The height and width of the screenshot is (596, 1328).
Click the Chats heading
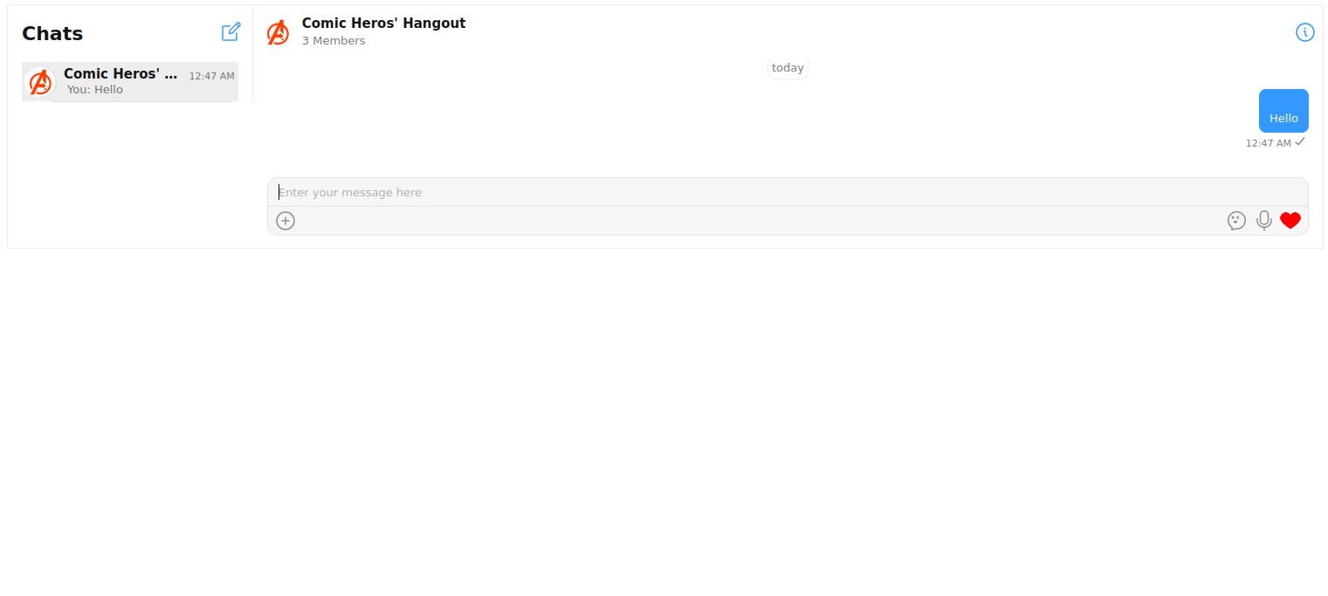click(52, 33)
